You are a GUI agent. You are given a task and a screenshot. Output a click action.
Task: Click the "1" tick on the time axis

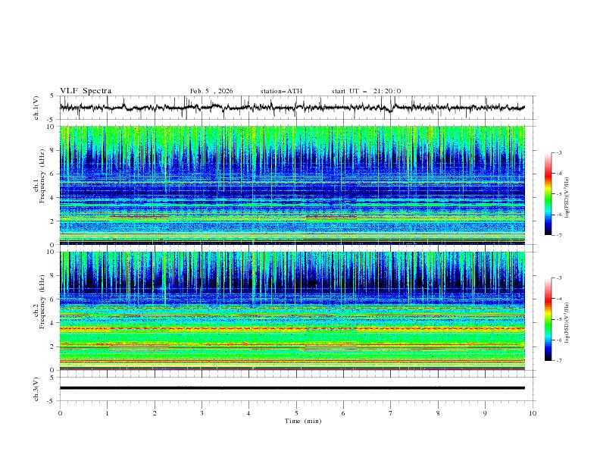pyautogui.click(x=108, y=413)
